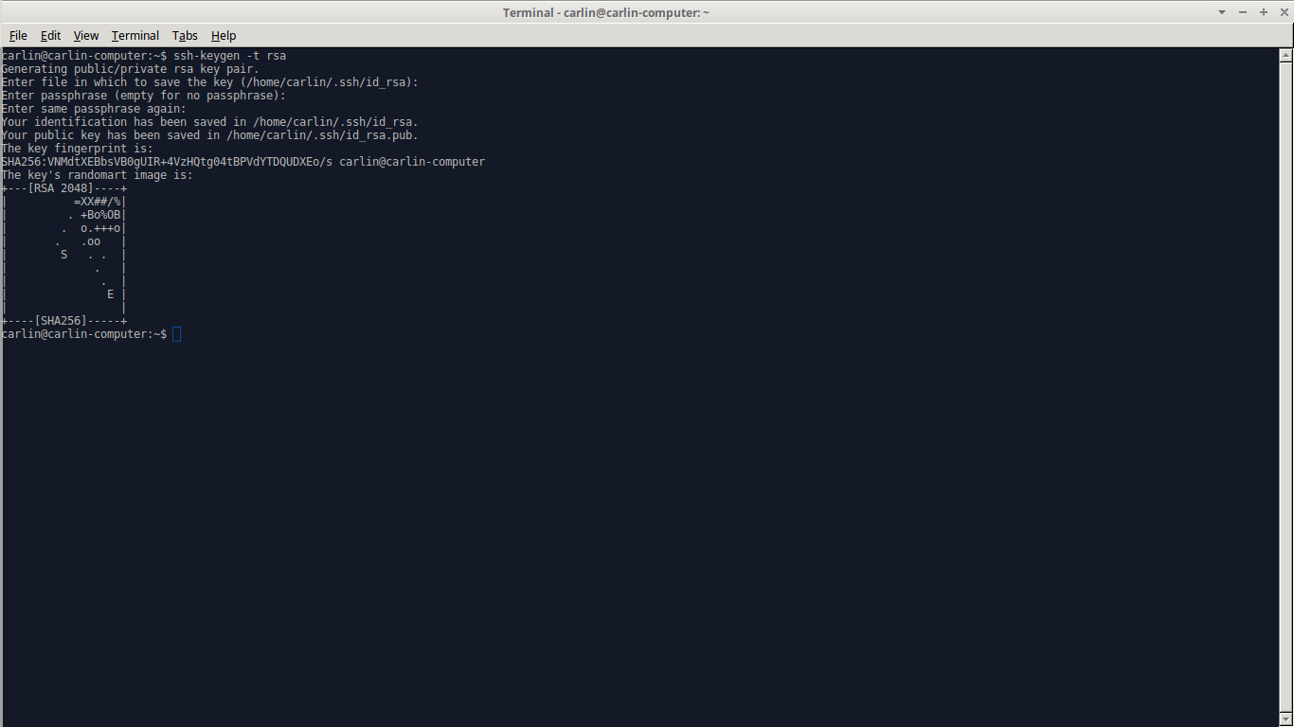
Task: Click the "[SHA256]" randomart footer
Action: pyautogui.click(x=62, y=321)
